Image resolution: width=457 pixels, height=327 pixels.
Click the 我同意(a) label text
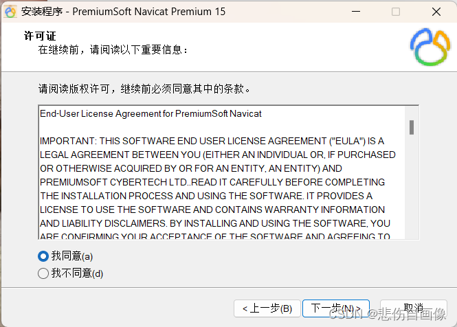click(72, 256)
